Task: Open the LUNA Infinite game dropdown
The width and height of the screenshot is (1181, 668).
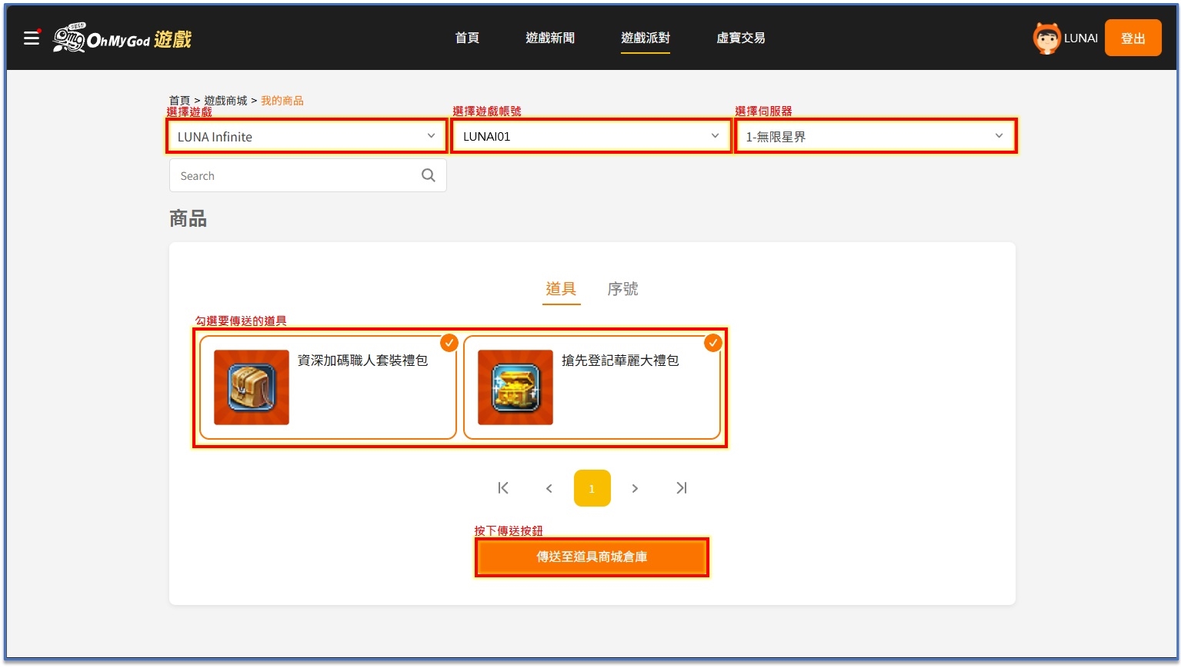Action: point(306,137)
